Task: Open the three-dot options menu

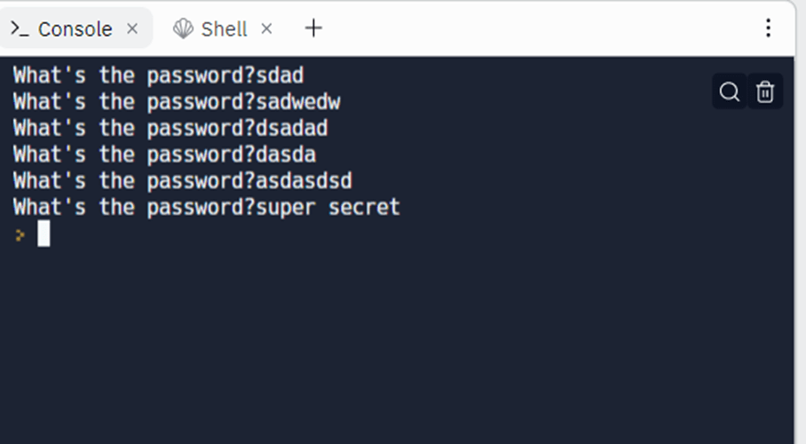Action: click(769, 28)
